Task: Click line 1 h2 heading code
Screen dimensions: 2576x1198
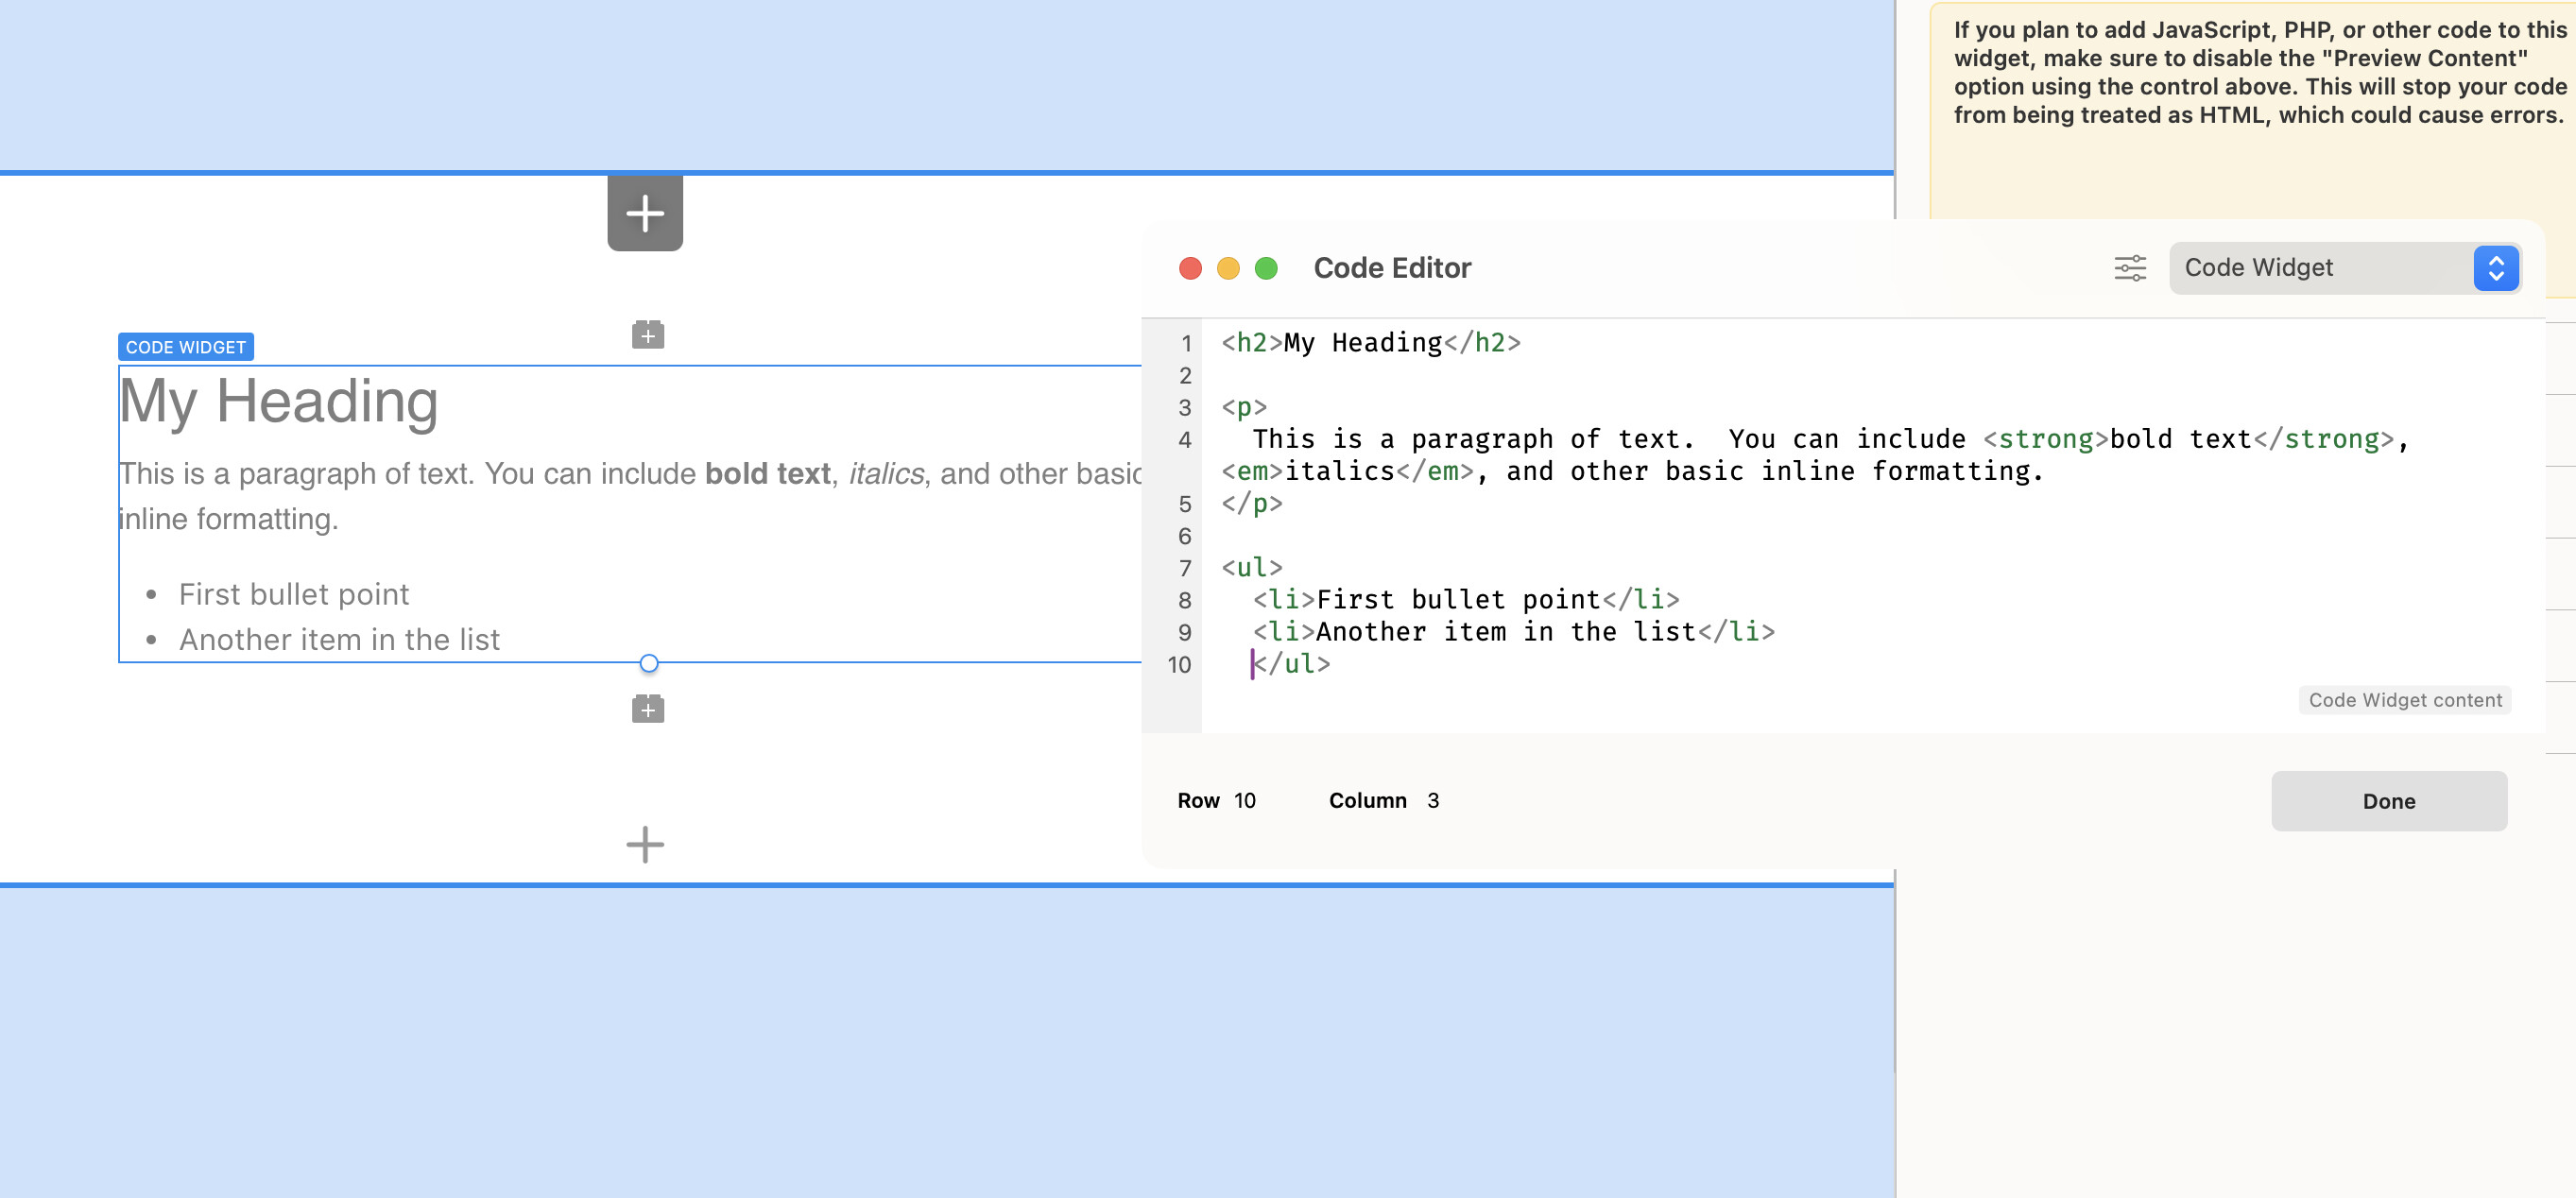Action: pyautogui.click(x=1370, y=343)
